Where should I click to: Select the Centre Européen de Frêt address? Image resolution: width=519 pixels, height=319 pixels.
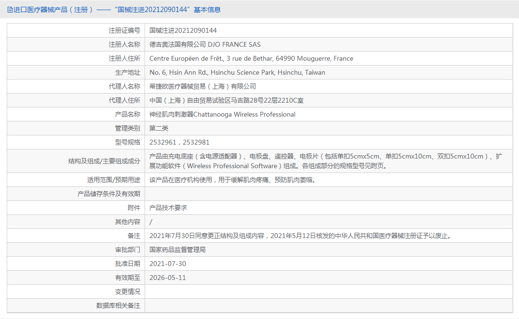[251, 59]
